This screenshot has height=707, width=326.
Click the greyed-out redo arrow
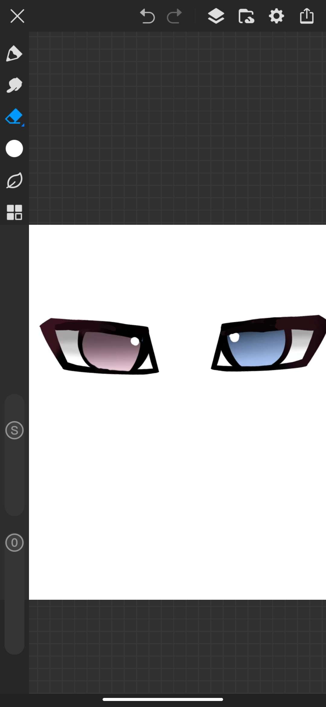point(174,16)
